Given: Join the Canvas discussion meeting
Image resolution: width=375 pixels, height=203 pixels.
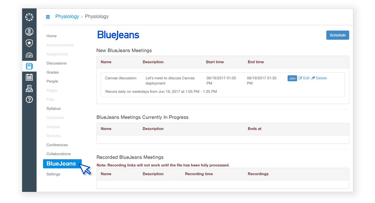Looking at the screenshot, I should (x=292, y=78).
